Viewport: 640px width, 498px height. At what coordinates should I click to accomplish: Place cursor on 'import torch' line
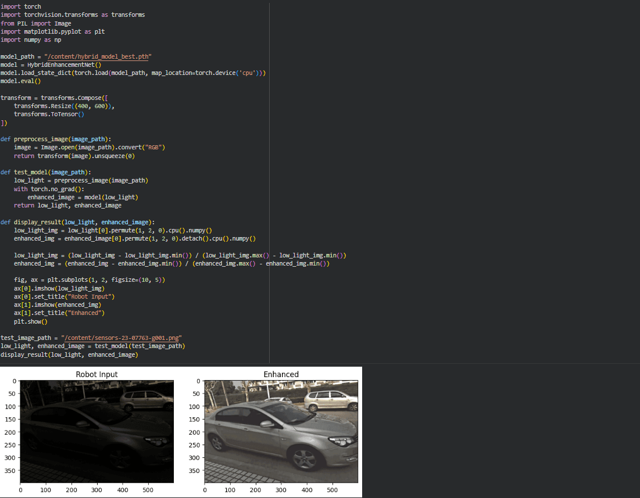pos(21,6)
